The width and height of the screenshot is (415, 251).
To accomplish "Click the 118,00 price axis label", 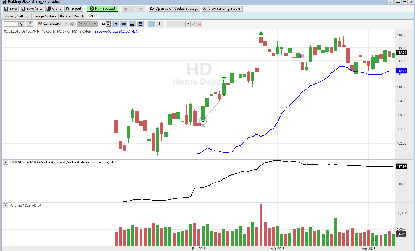I will [401, 35].
